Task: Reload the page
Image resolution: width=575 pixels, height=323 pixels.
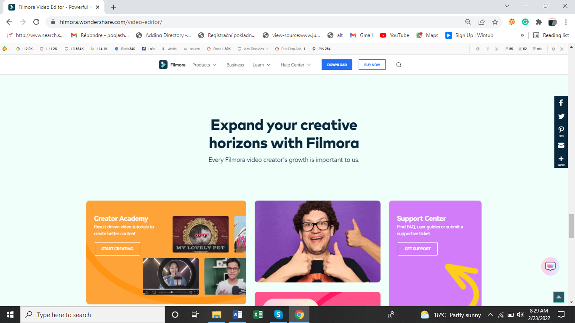Action: point(36,22)
